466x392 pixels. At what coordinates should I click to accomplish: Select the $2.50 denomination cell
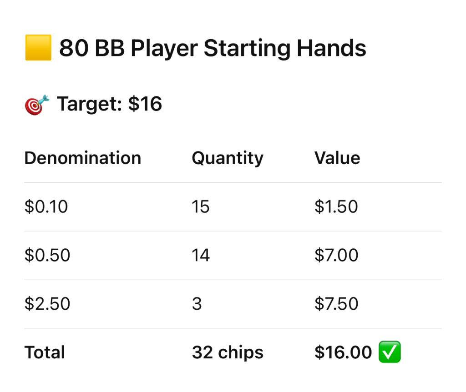(47, 304)
